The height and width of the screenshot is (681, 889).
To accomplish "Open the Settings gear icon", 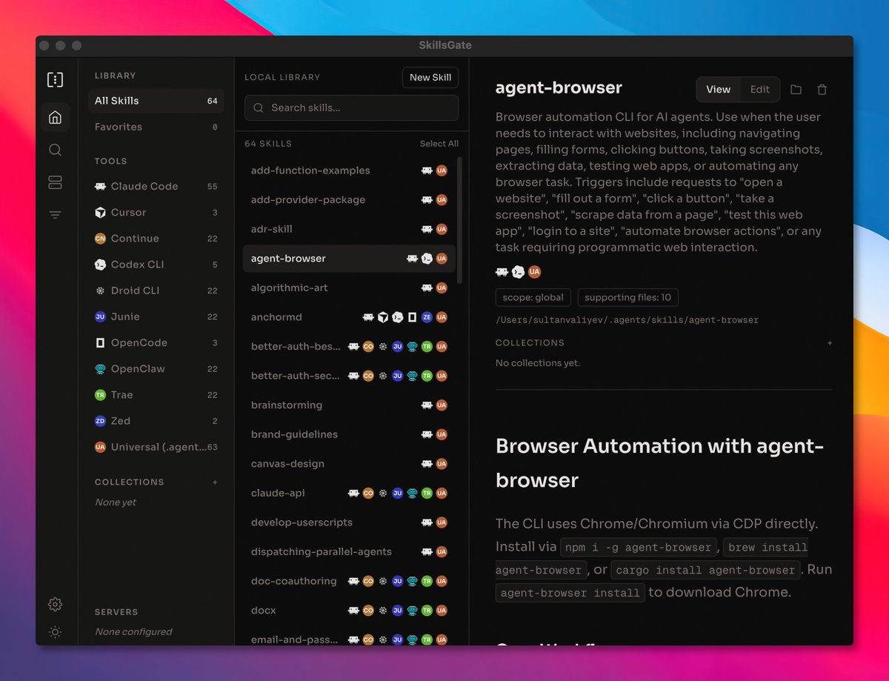I will (55, 604).
